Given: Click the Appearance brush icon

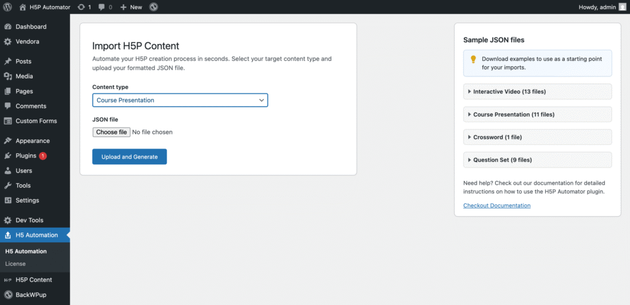Looking at the screenshot, I should (7, 141).
